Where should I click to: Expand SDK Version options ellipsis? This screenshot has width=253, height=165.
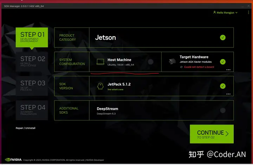pos(228,94)
